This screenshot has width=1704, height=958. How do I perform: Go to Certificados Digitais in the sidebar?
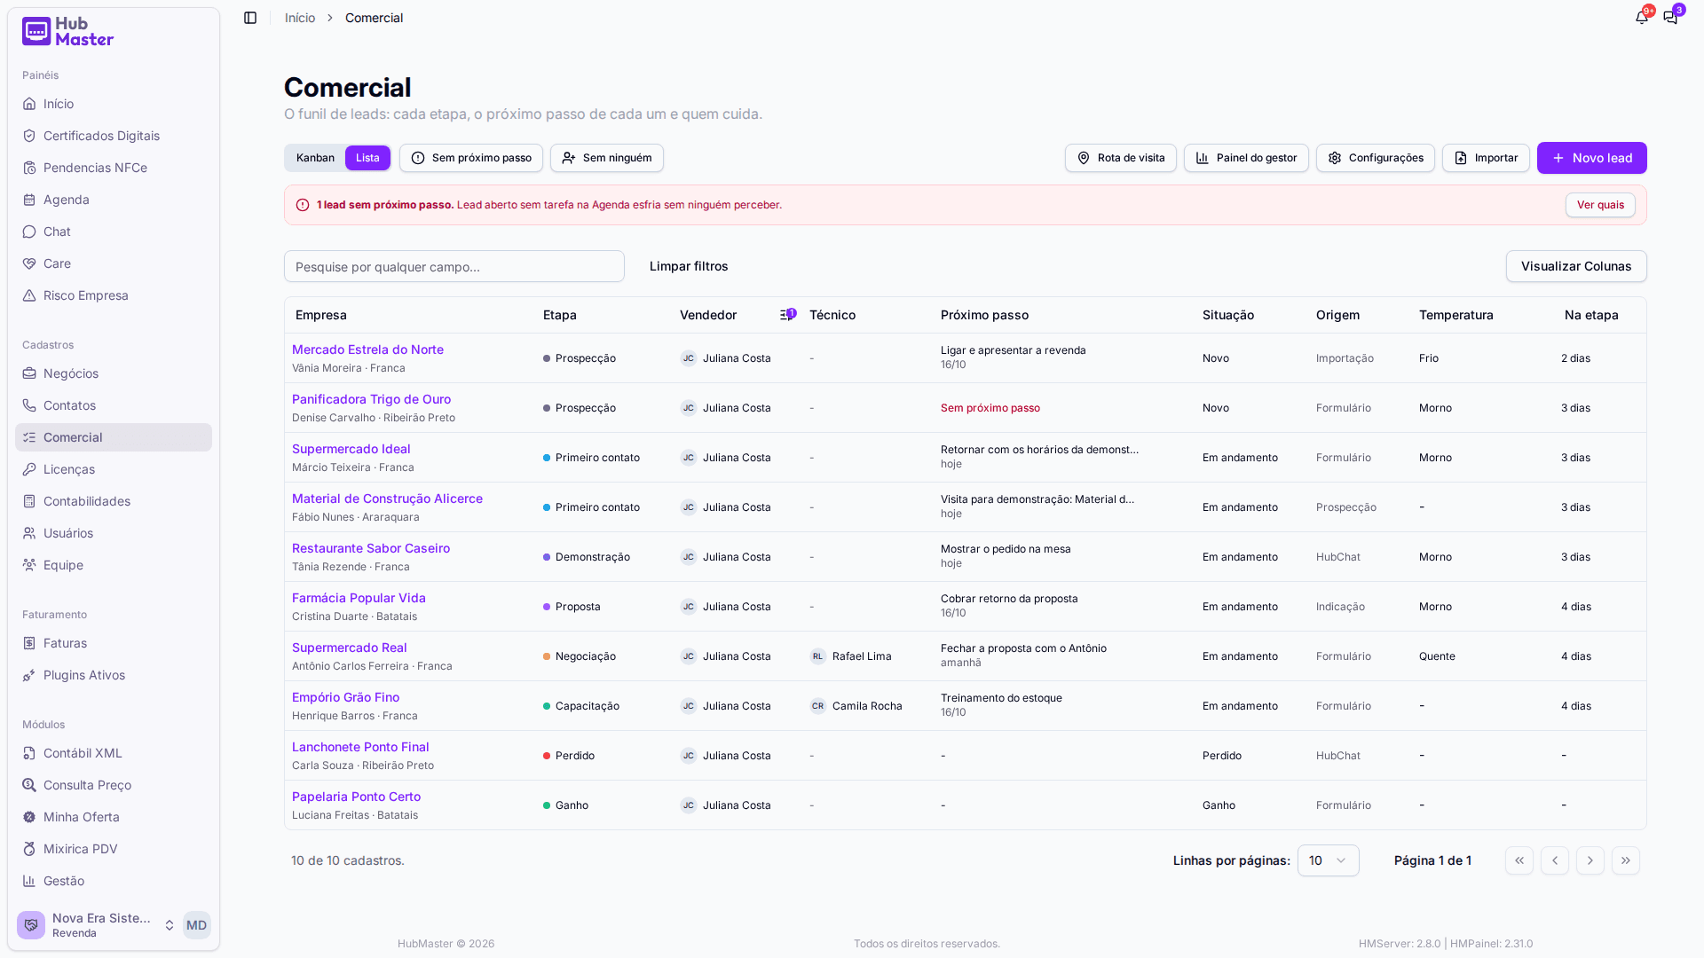pyautogui.click(x=114, y=136)
